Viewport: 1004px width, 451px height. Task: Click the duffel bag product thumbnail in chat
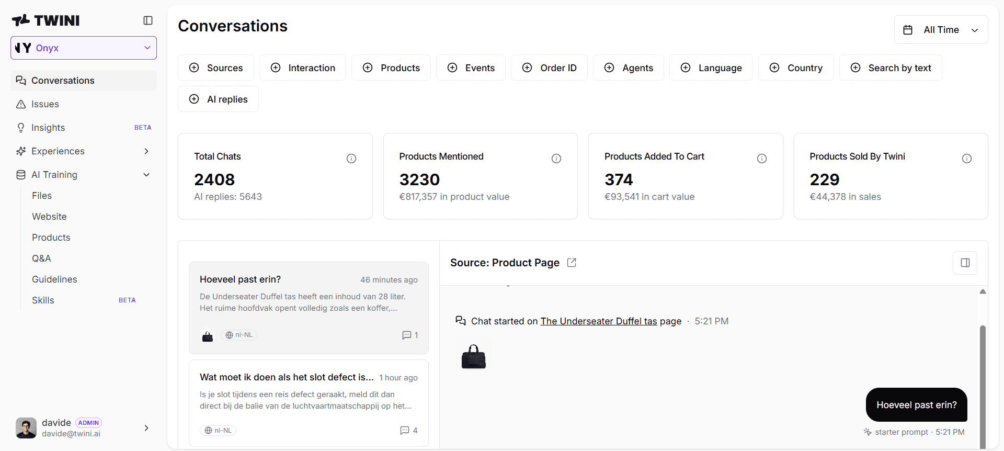(474, 357)
